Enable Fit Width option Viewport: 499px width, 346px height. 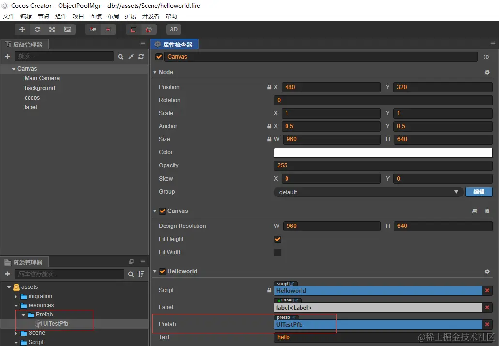coord(277,253)
